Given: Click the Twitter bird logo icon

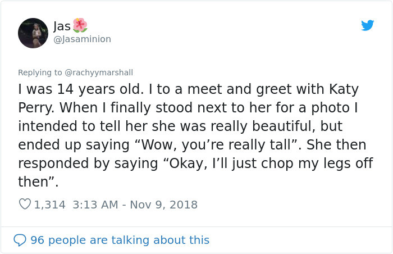Looking at the screenshot, I should pyautogui.click(x=367, y=25).
